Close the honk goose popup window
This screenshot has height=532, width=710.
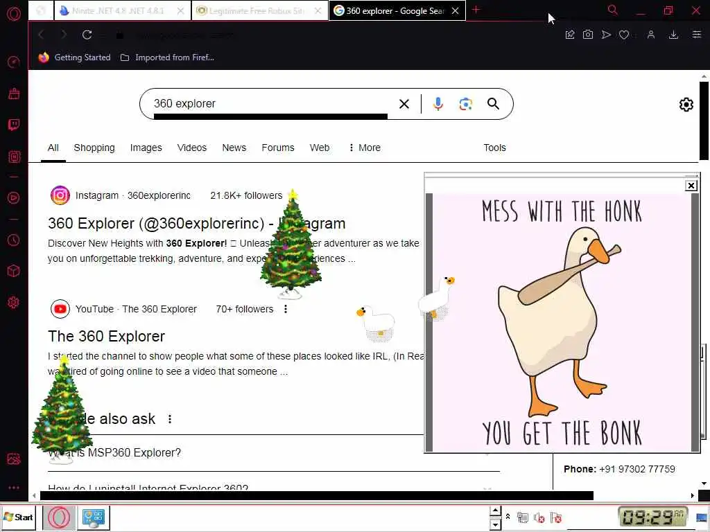click(691, 186)
